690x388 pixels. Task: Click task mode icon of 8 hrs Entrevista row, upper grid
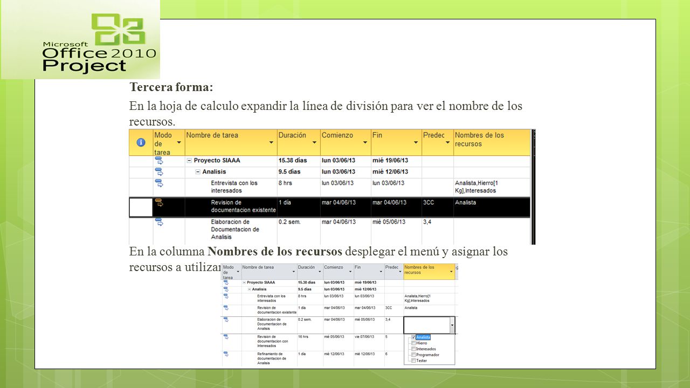159,183
